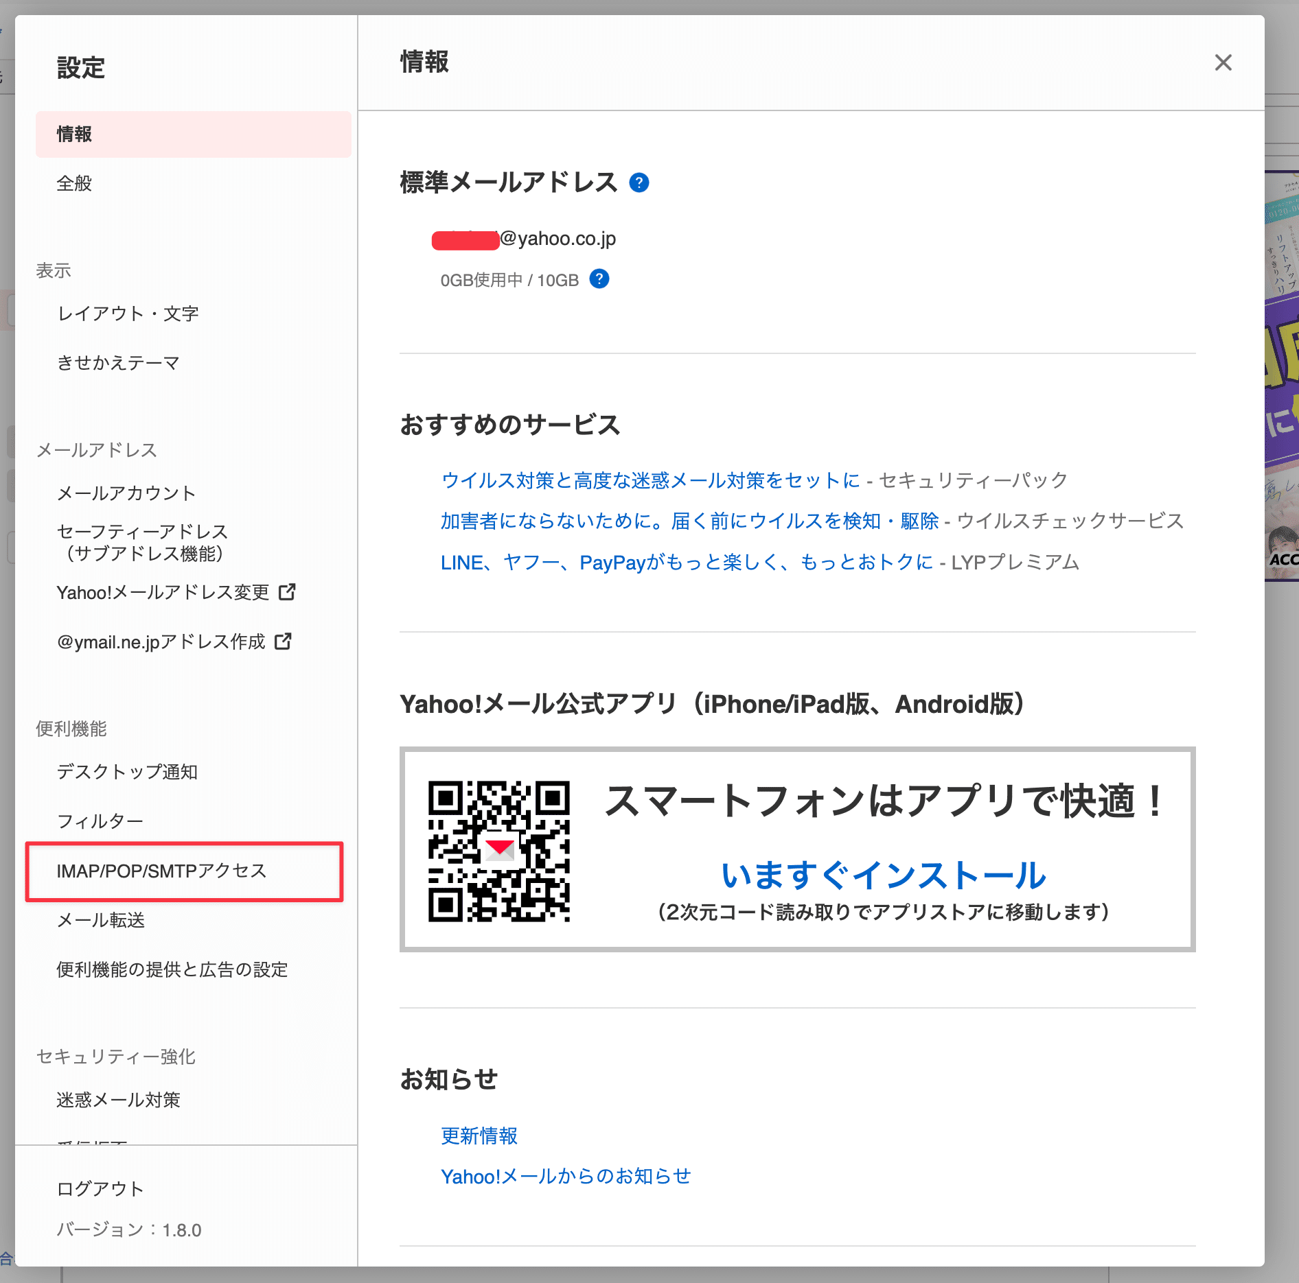The image size is (1299, 1283).
Task: Open レイアウト・文字 settings
Action: coord(128,314)
